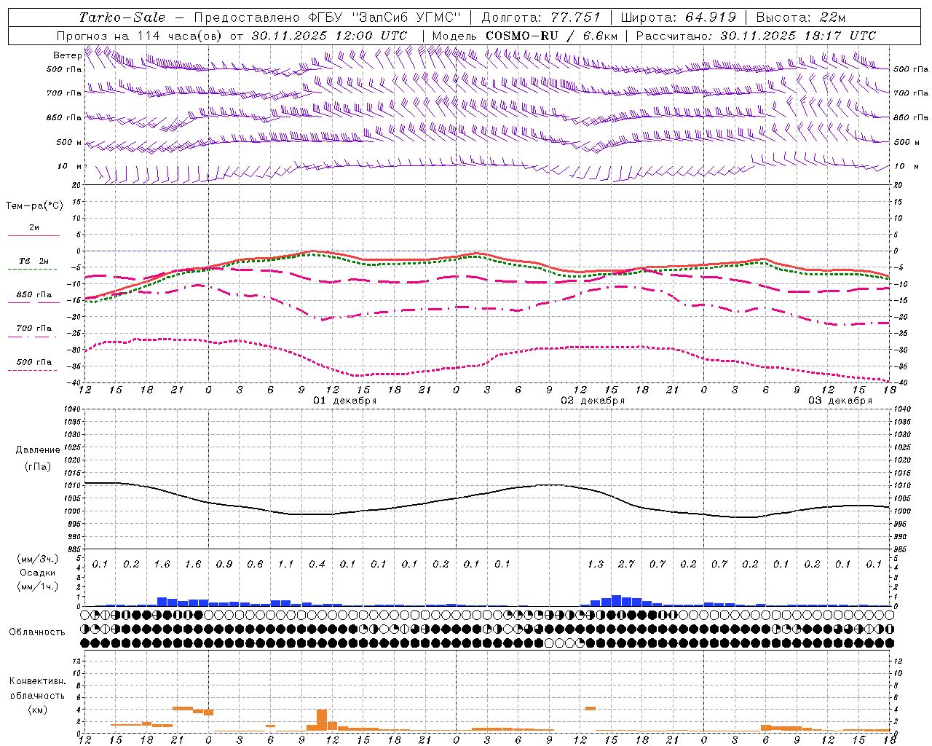The width and height of the screenshot is (932, 746).
Task: Click the '(мм/3ч.)' precipitation unit label
Action: click(37, 559)
